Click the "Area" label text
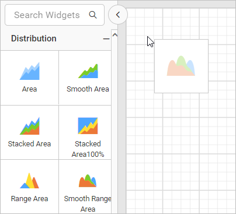236x214 pixels. pos(30,89)
